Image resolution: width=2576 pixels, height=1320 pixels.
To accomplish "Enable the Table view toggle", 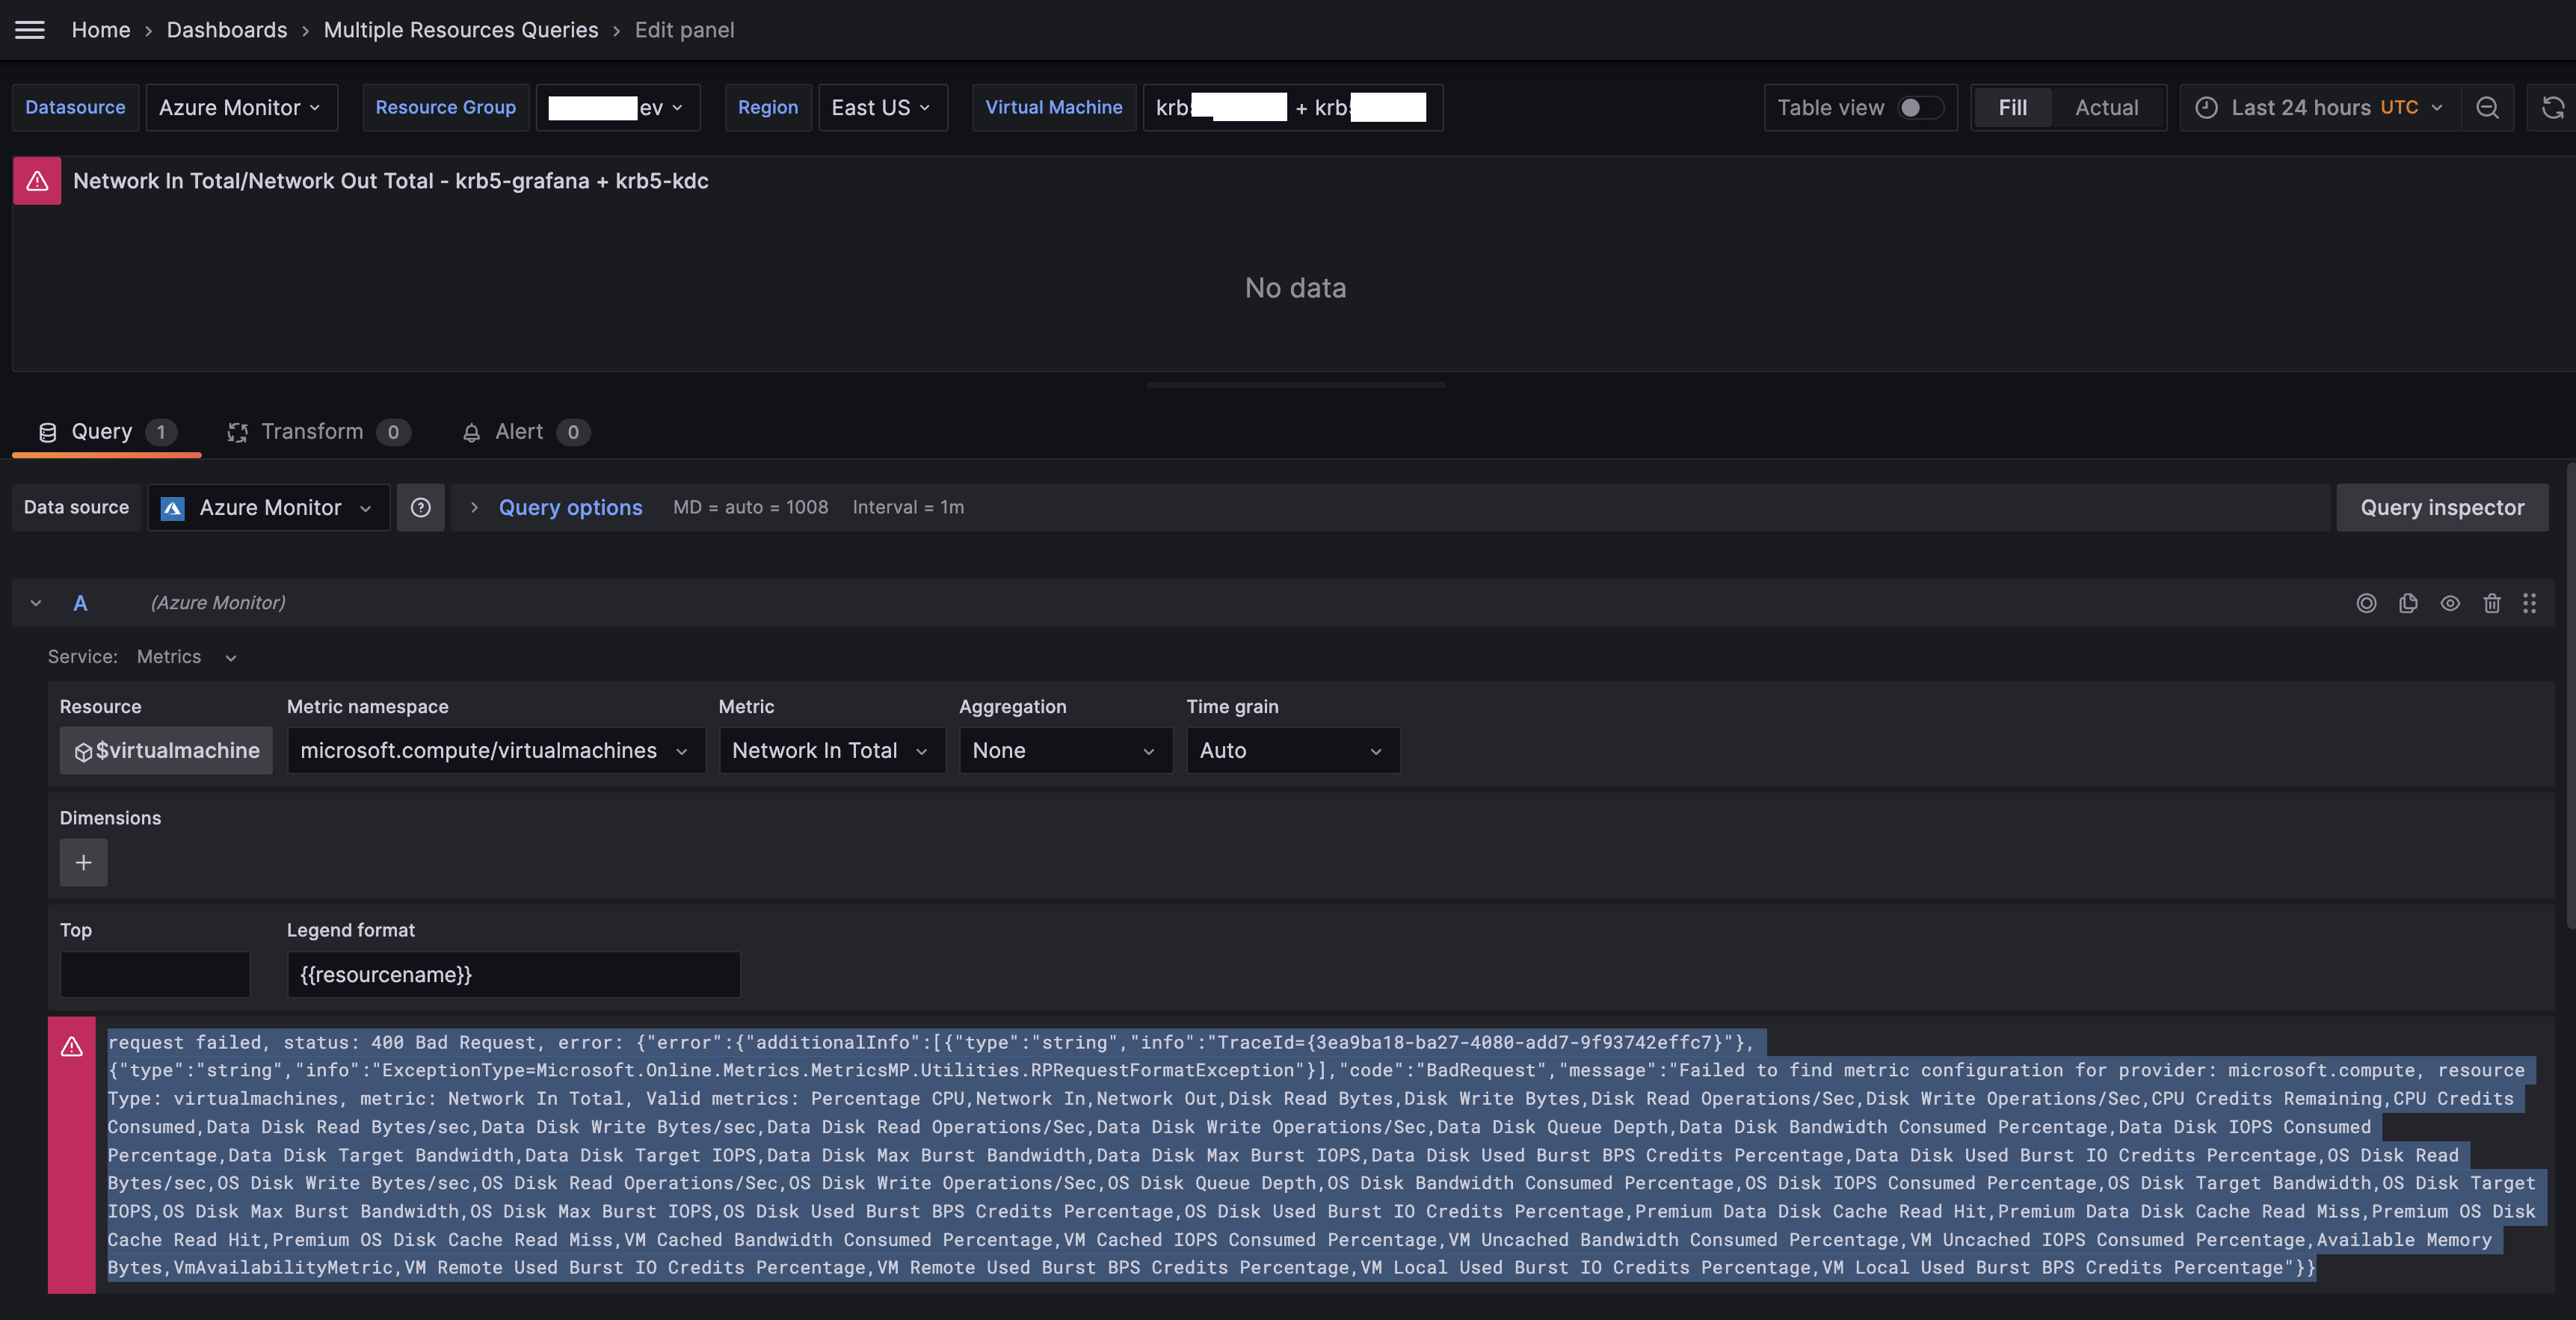I will coord(1921,107).
